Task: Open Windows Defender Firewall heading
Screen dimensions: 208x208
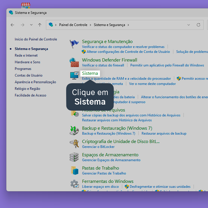Action: tap(109, 60)
